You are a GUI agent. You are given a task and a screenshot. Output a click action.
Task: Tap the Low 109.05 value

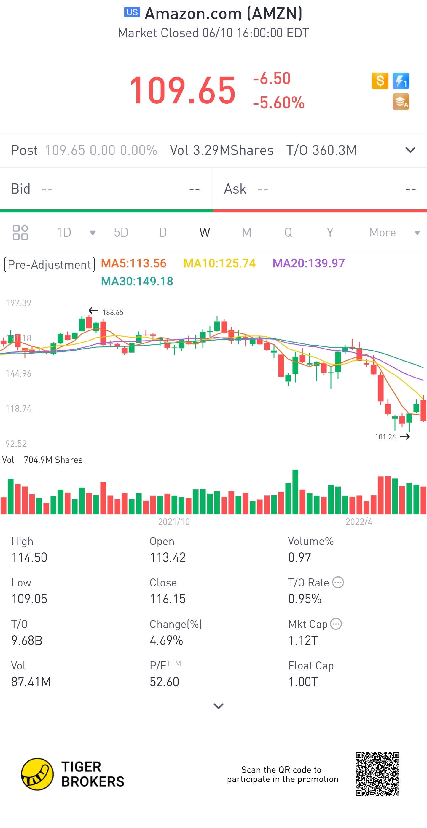(x=29, y=599)
